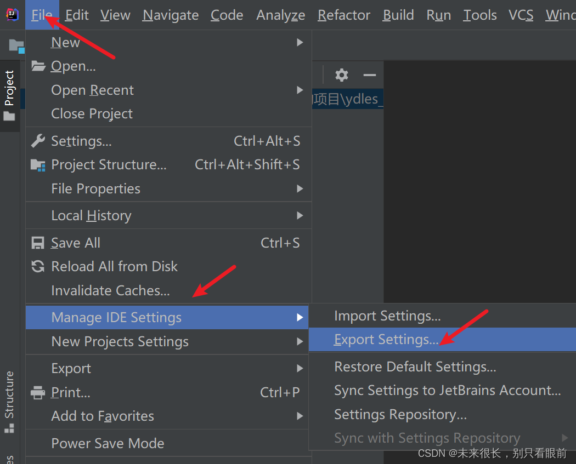Viewport: 576px width, 464px height.
Task: Click the folder icon under the Project tab
Action: click(x=9, y=116)
